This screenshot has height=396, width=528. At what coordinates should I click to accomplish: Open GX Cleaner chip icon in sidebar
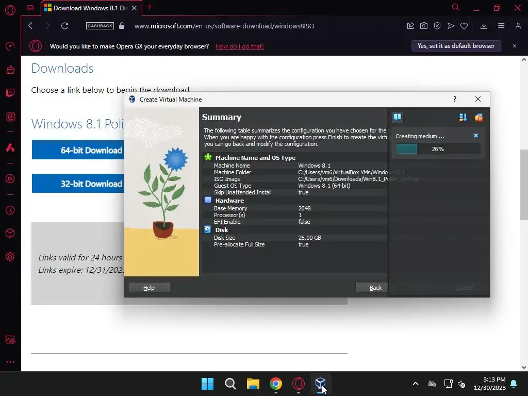tap(10, 117)
